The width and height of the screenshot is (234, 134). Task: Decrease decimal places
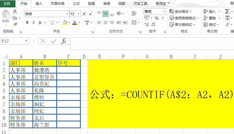coord(153,24)
